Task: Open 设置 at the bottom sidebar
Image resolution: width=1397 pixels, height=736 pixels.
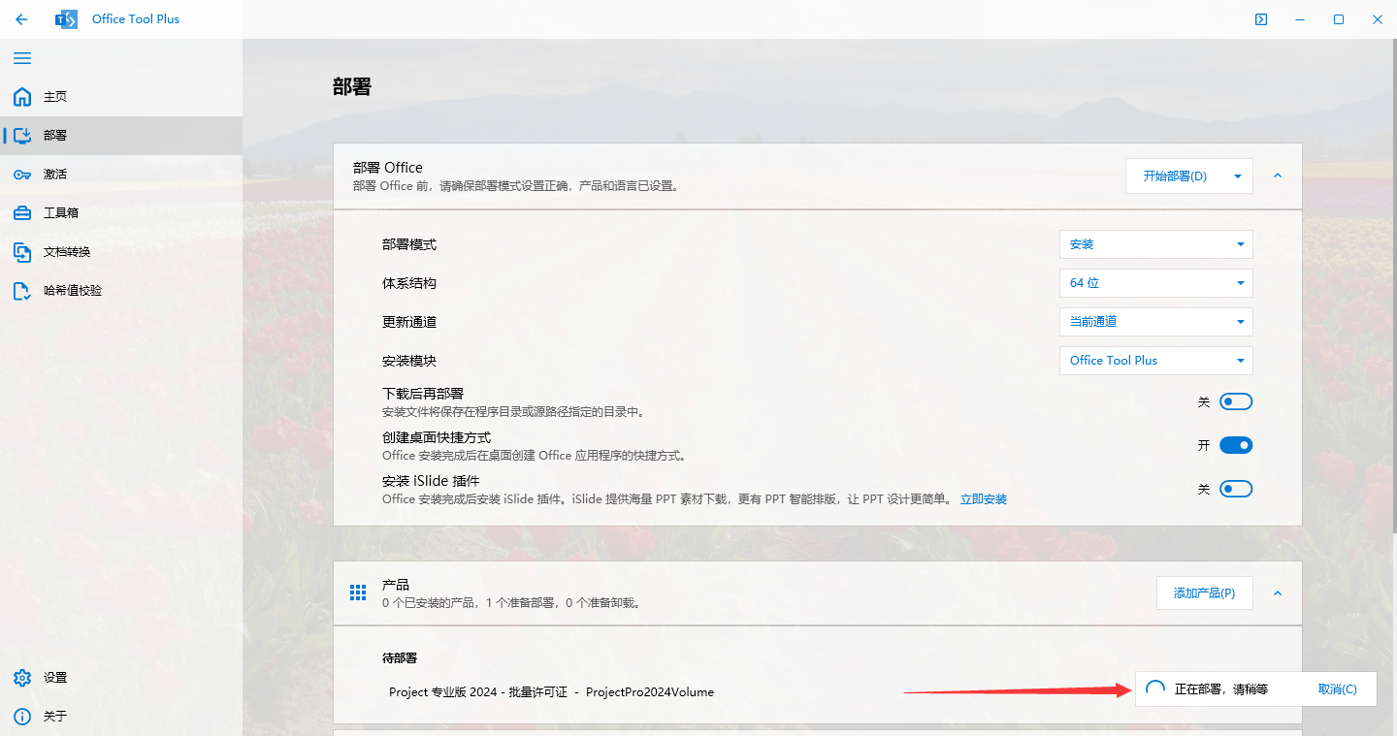Action: [53, 677]
